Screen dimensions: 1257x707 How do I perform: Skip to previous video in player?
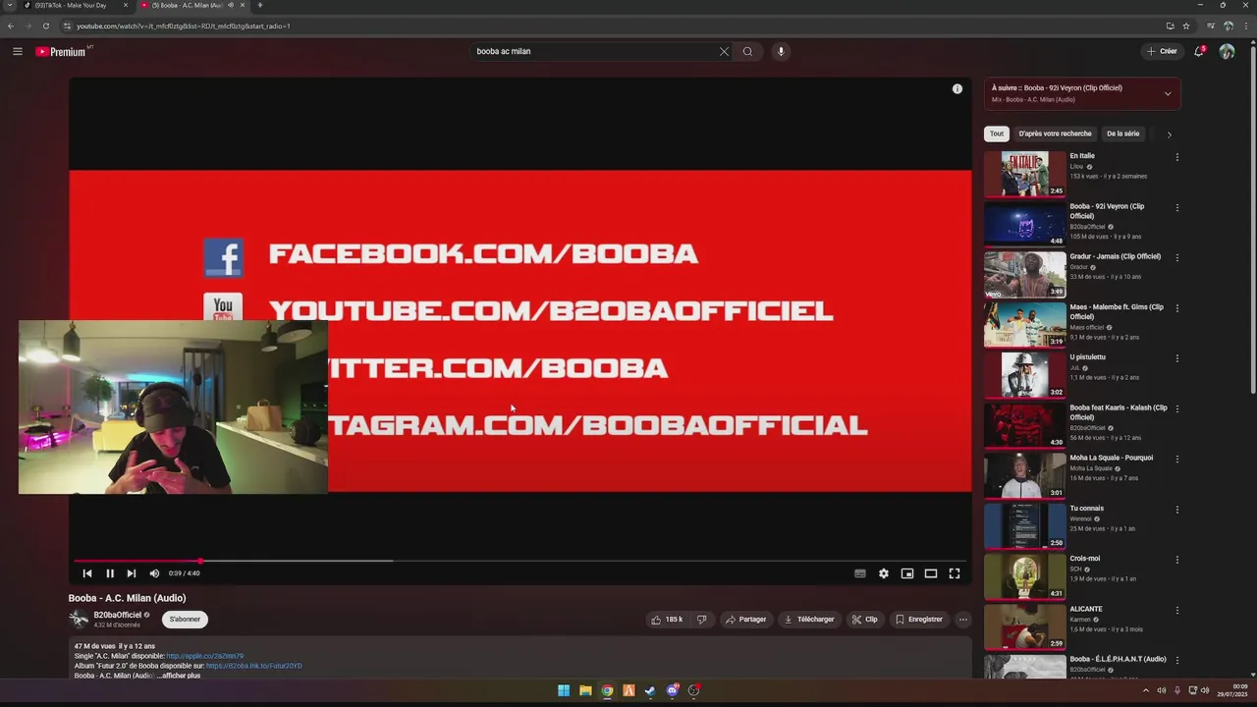(x=87, y=573)
